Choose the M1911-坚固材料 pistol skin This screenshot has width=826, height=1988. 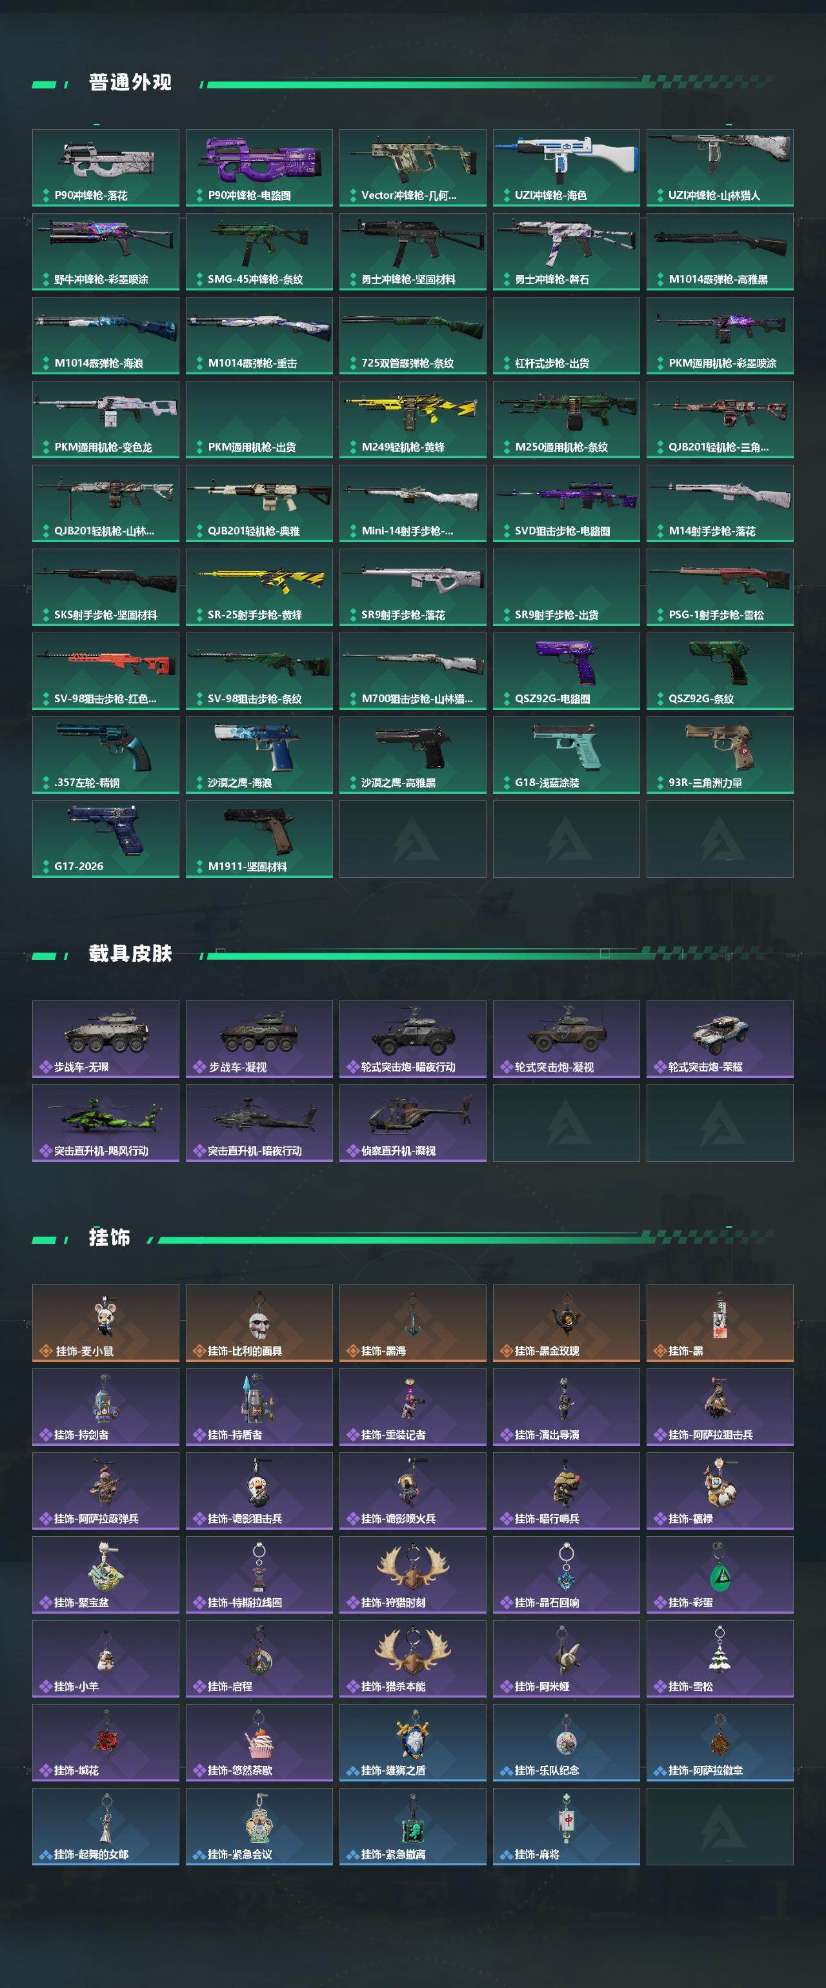[x=259, y=839]
